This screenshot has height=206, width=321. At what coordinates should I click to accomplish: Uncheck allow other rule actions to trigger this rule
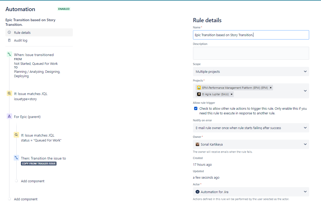(x=196, y=108)
